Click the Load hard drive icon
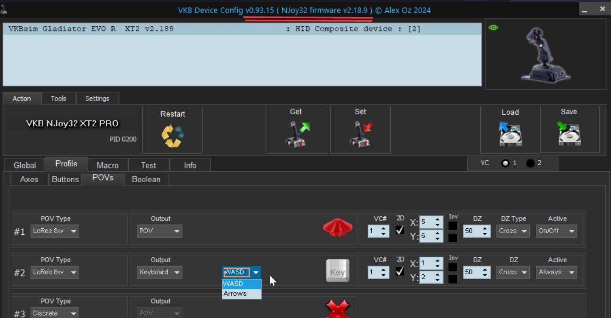This screenshot has width=611, height=318. [x=510, y=134]
